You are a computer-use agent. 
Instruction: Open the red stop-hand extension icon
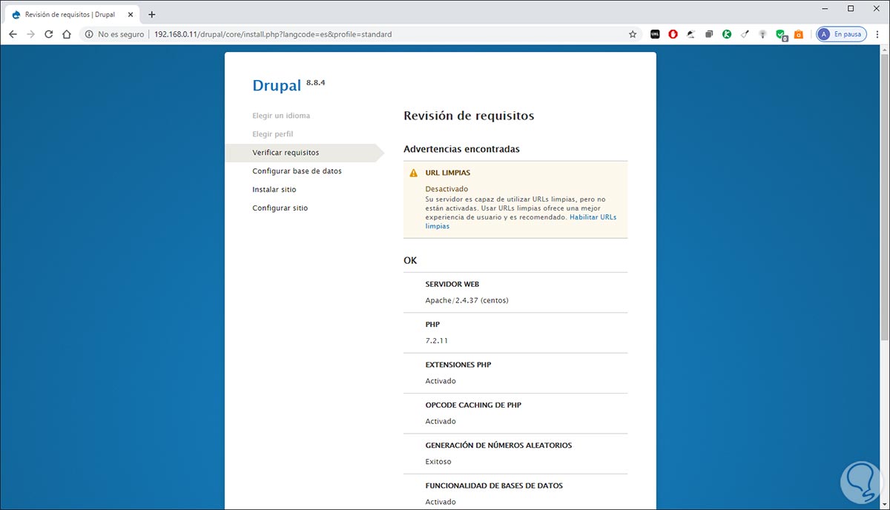tap(673, 34)
